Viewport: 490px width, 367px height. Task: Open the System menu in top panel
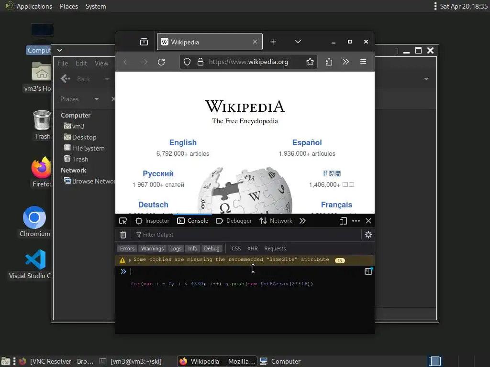(96, 6)
